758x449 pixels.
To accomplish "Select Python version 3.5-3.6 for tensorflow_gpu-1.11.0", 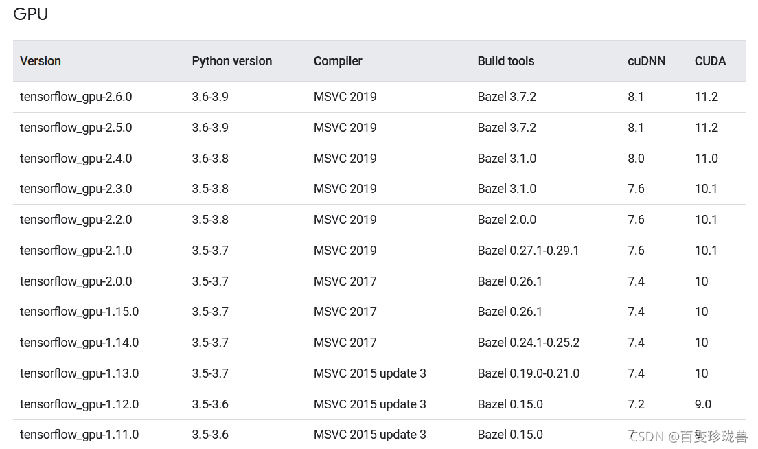I will pos(210,435).
